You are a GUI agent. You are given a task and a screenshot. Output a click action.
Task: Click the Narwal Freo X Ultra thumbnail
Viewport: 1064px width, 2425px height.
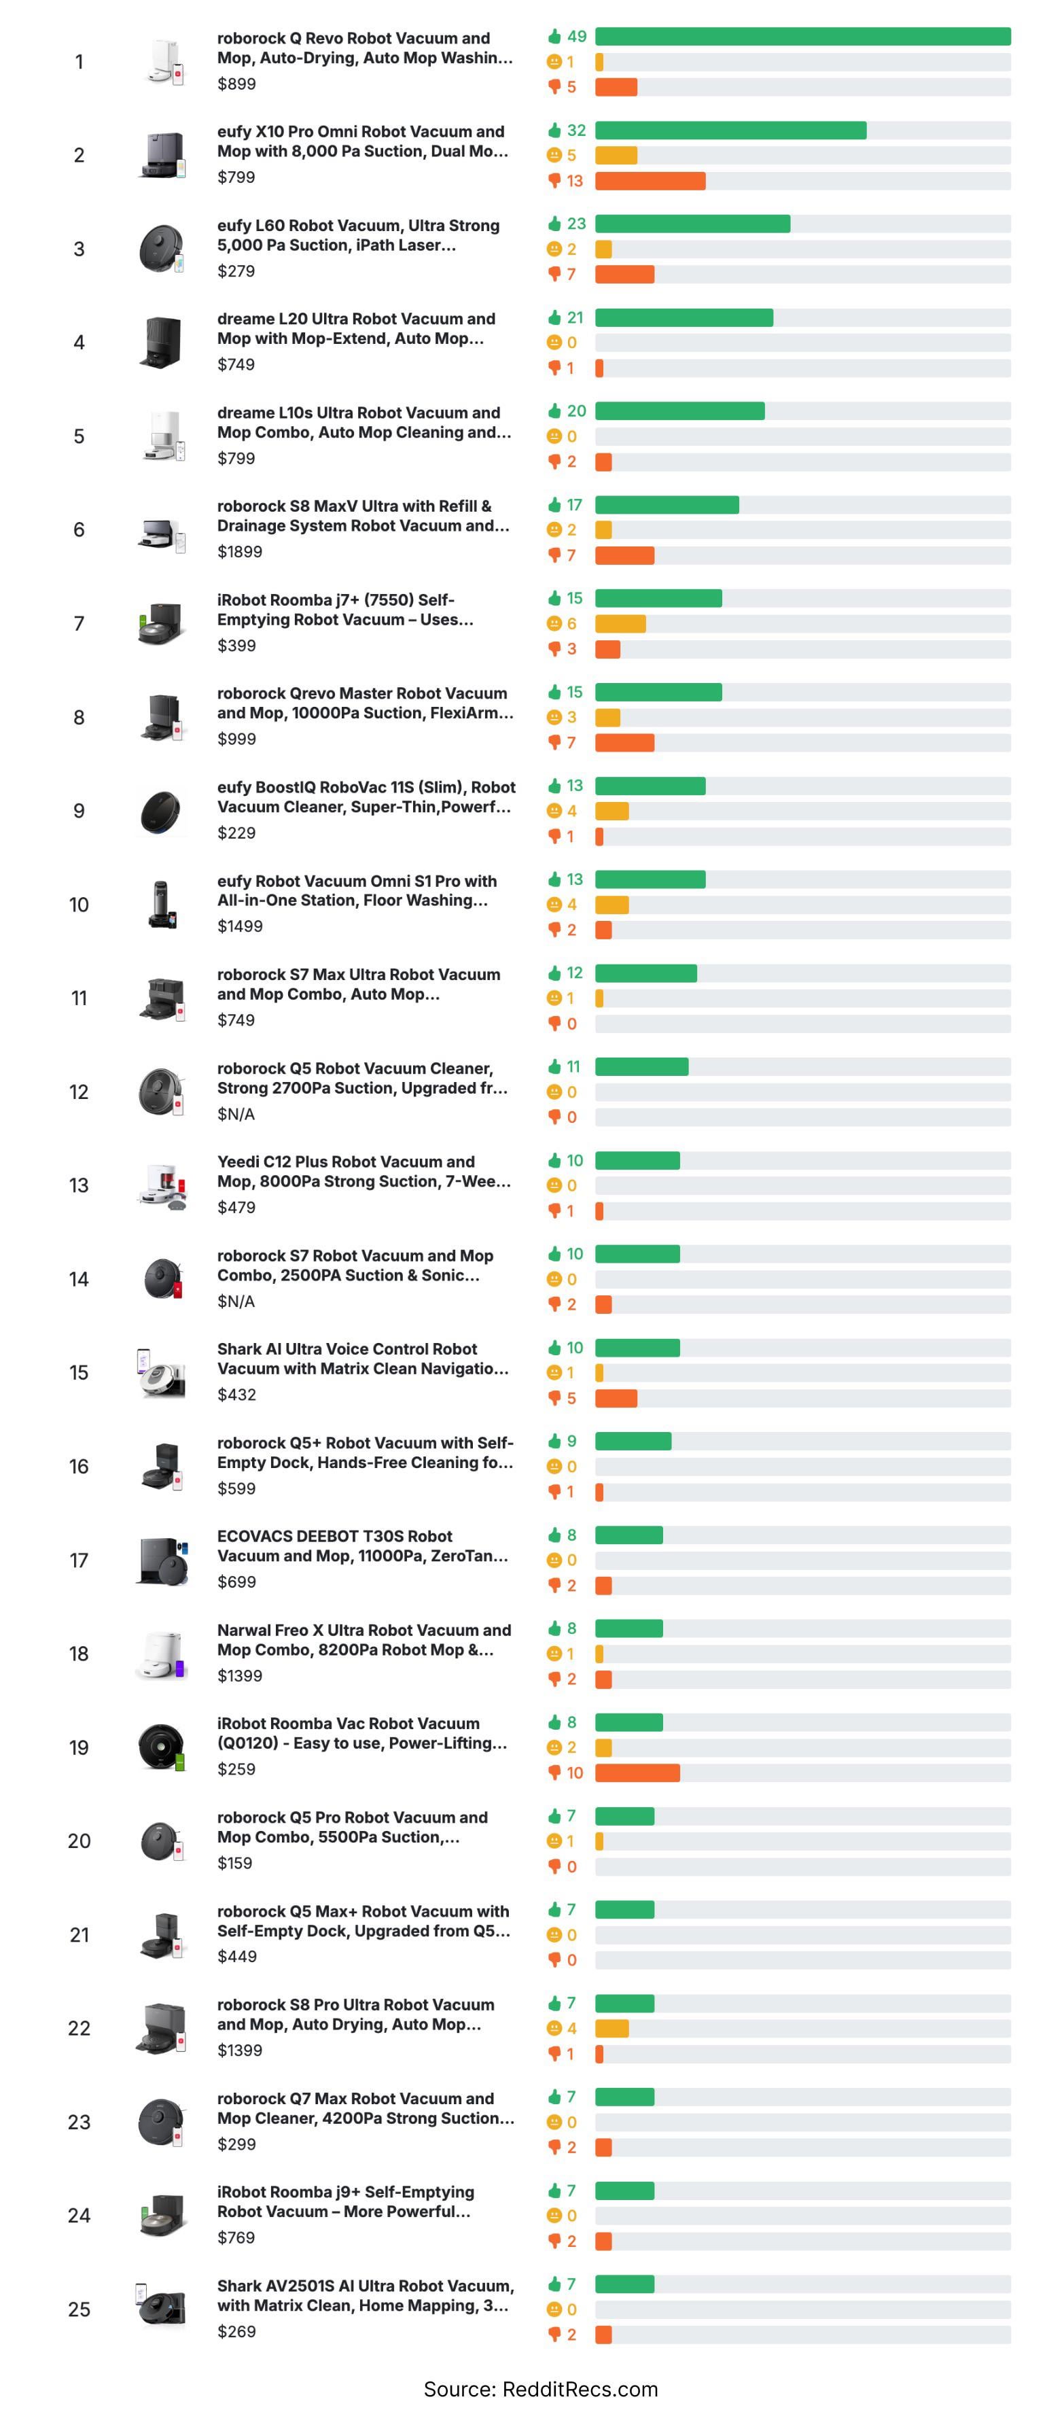pyautogui.click(x=162, y=1654)
